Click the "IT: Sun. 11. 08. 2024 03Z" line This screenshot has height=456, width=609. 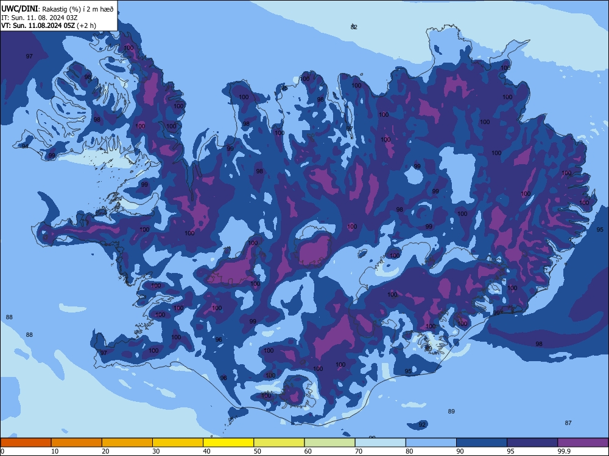click(40, 18)
